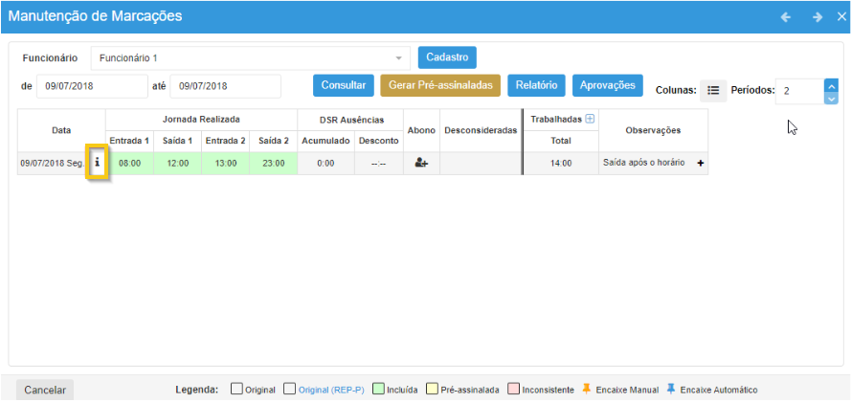Expand the Trabalhadas column group
This screenshot has height=403, width=851.
(x=590, y=119)
